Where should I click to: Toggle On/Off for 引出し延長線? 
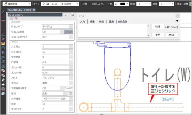pos(68,32)
